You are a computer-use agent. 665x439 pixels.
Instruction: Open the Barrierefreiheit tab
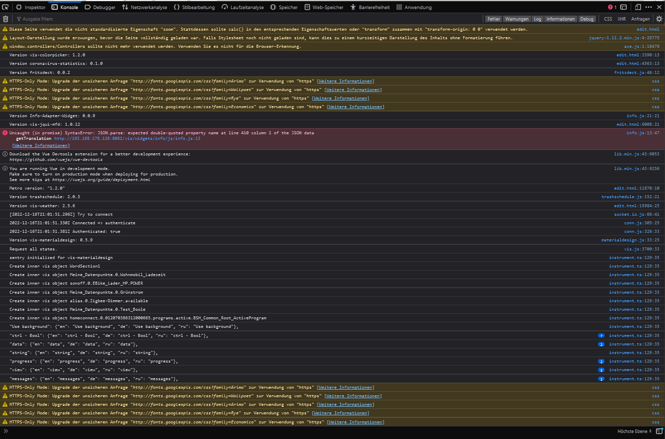[x=371, y=7]
